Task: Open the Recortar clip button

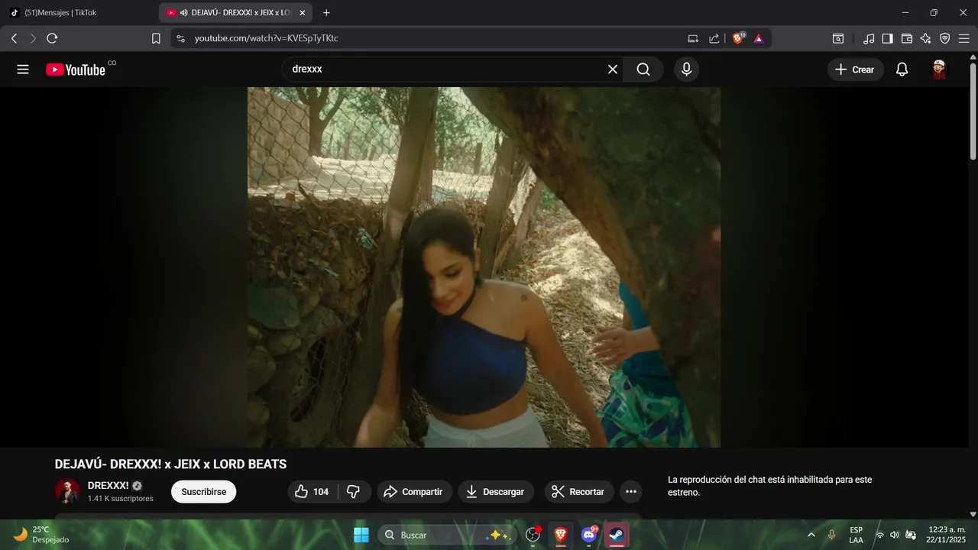Action: [579, 492]
